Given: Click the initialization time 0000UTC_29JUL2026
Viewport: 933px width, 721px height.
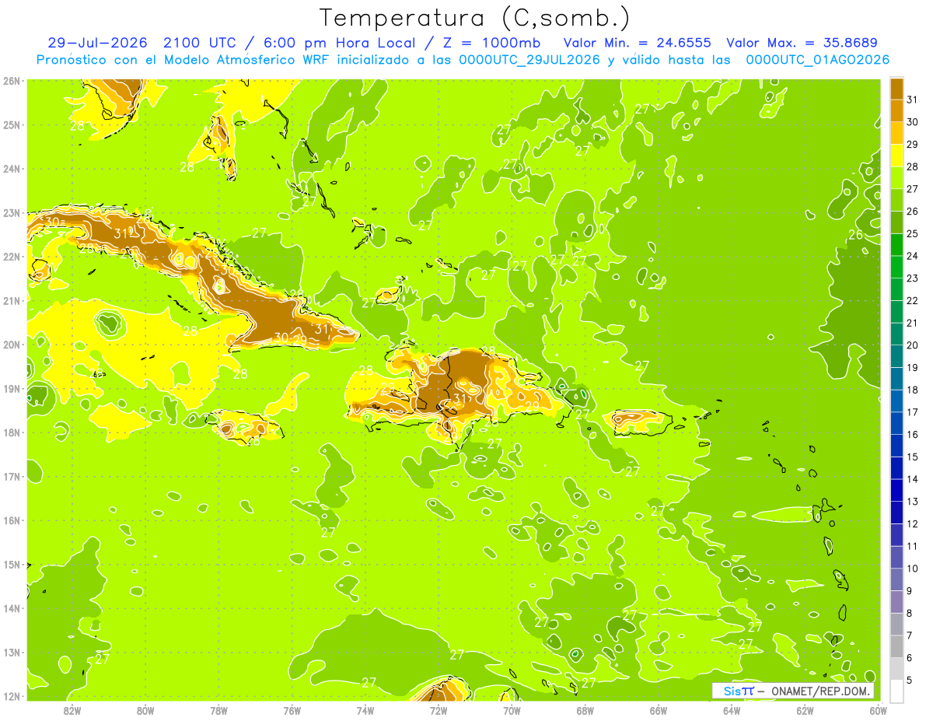Looking at the screenshot, I should pyautogui.click(x=529, y=60).
